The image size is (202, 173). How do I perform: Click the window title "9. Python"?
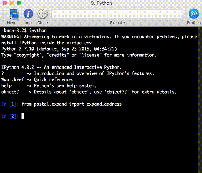(101, 3)
